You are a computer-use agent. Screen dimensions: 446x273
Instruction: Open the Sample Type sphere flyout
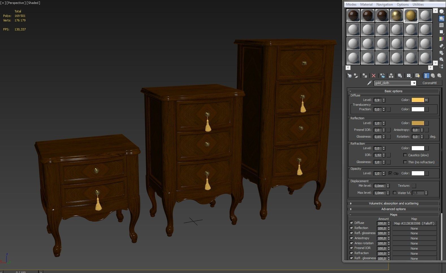(441, 12)
